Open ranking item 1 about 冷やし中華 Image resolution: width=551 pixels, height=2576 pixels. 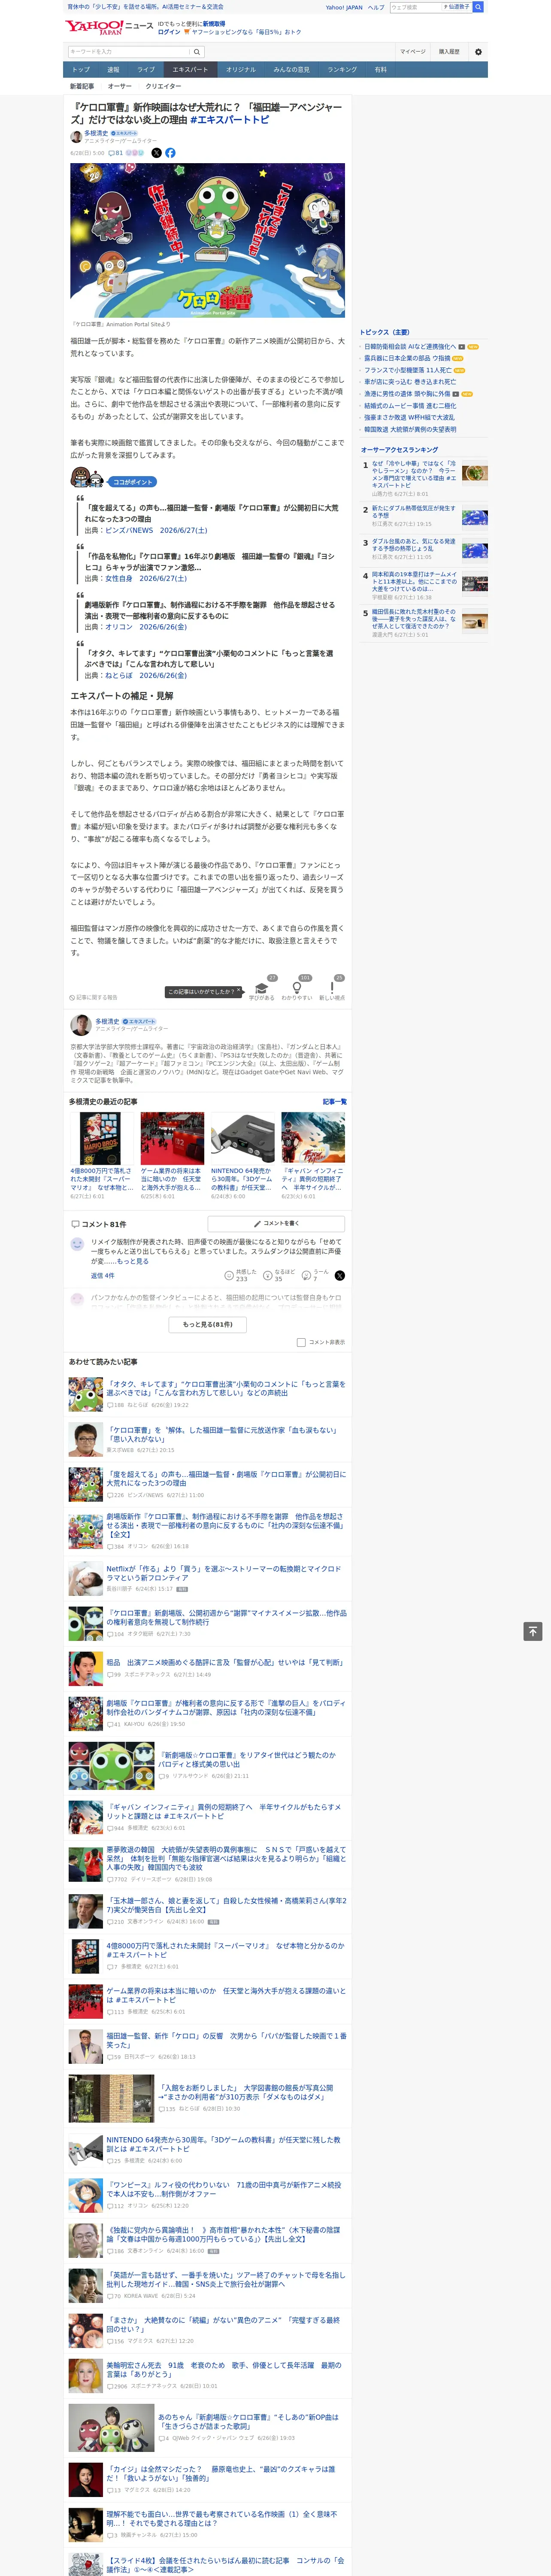tap(414, 475)
